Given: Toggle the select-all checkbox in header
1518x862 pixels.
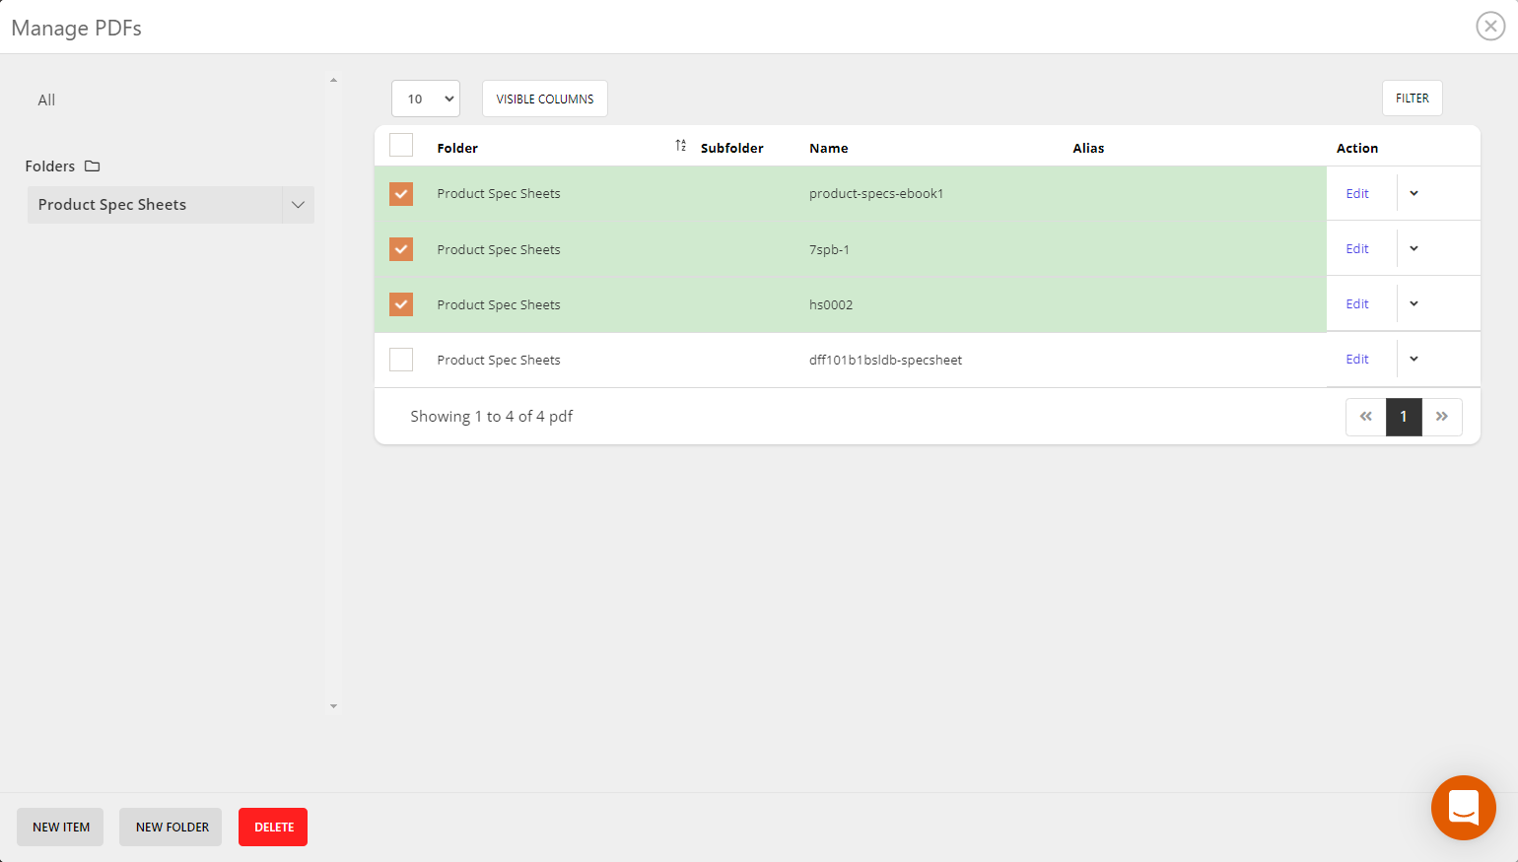Looking at the screenshot, I should click(x=401, y=146).
